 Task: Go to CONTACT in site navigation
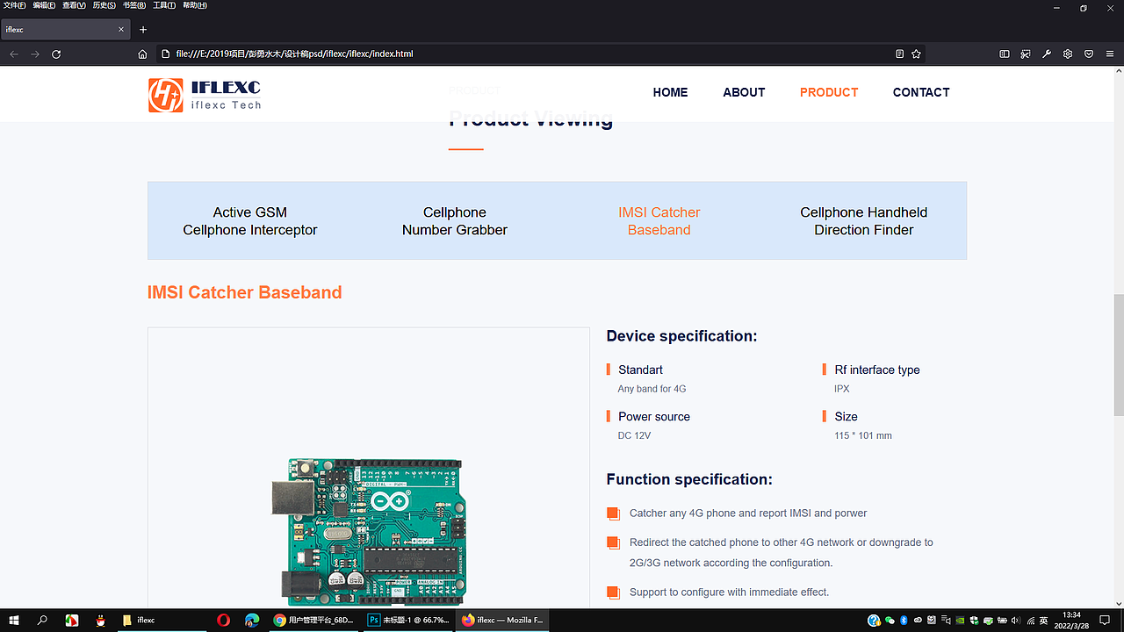coord(921,92)
